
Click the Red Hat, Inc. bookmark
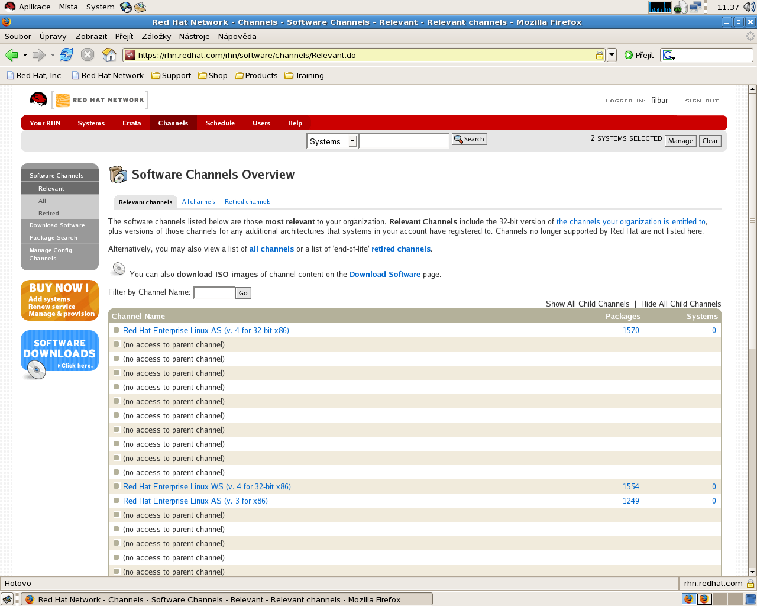tap(35, 75)
